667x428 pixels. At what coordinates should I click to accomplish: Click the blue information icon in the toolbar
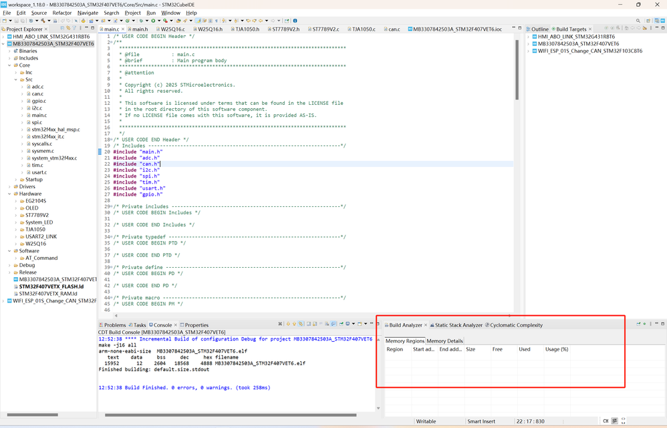click(x=295, y=21)
